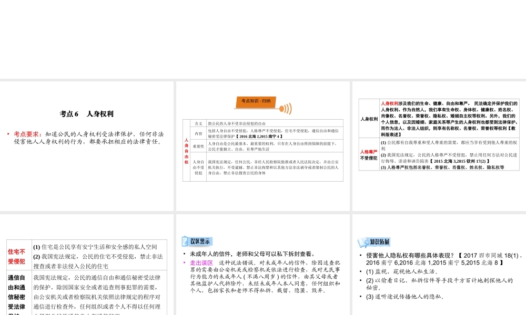The image size is (526, 315).
Task: Click the 知识拓展 open-book icon
Action: pos(363,242)
